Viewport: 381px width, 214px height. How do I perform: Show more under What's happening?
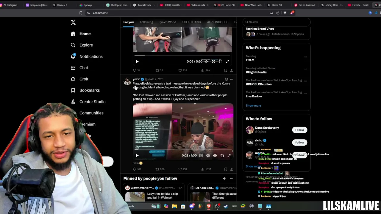click(x=253, y=106)
